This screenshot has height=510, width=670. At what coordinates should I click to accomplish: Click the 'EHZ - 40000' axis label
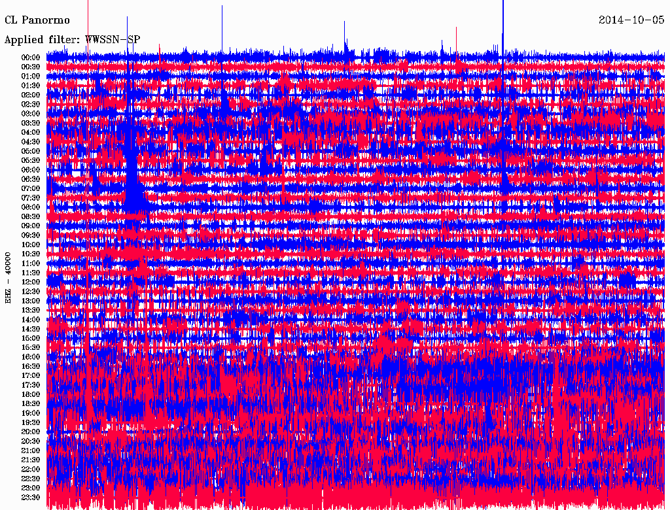coord(8,278)
